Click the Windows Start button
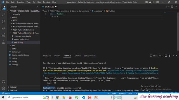The height and width of the screenshot is (100, 179). [3, 97]
